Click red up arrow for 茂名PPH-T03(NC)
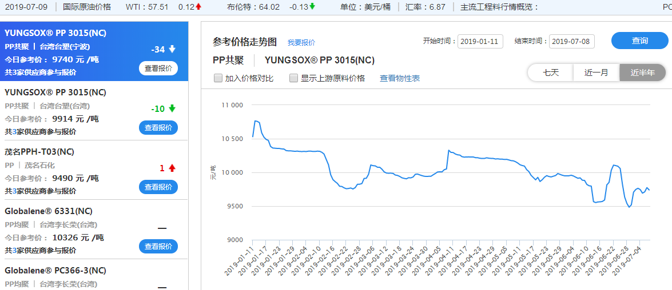This screenshot has height=290, width=672. [172, 168]
